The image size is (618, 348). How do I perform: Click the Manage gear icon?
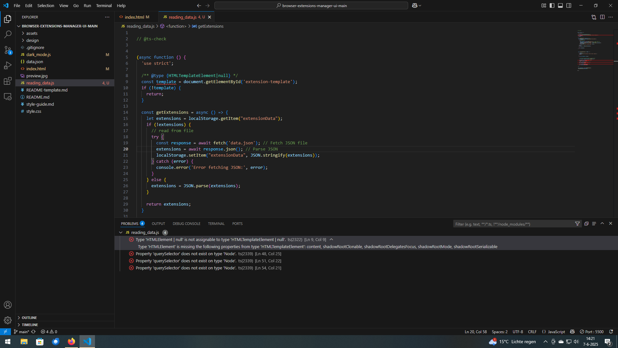point(8,320)
